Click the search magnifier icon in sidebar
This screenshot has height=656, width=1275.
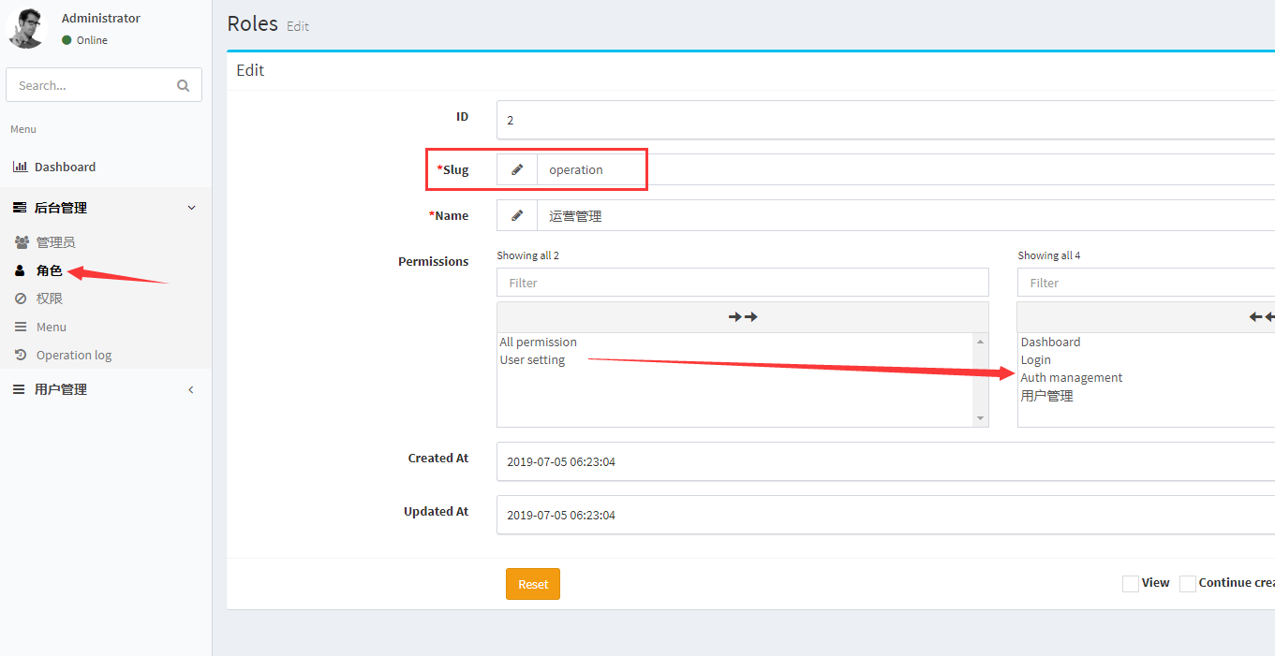tap(183, 85)
